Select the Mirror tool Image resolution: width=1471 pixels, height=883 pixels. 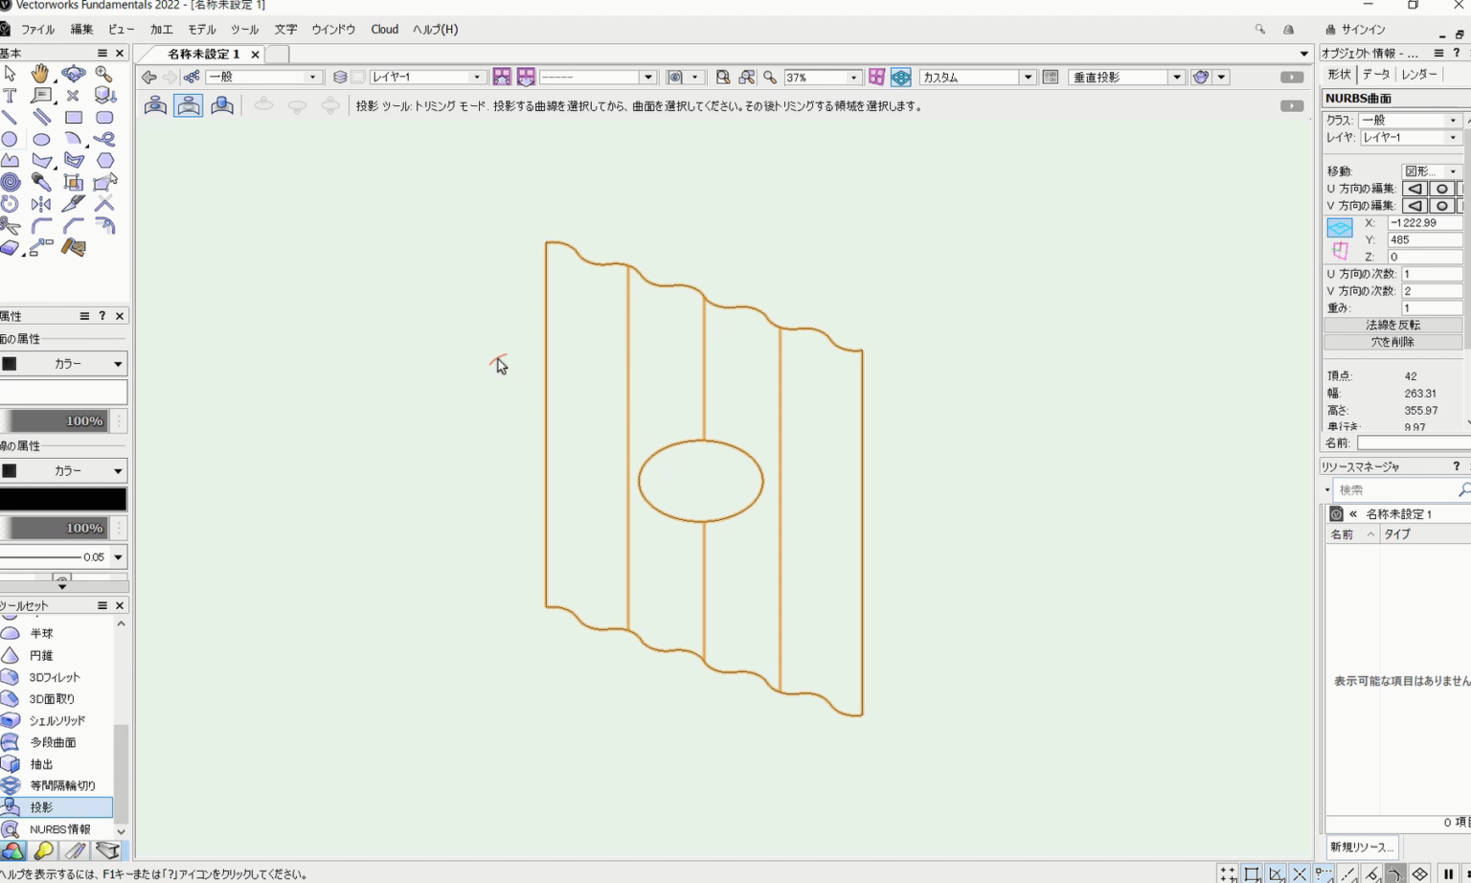tap(40, 204)
